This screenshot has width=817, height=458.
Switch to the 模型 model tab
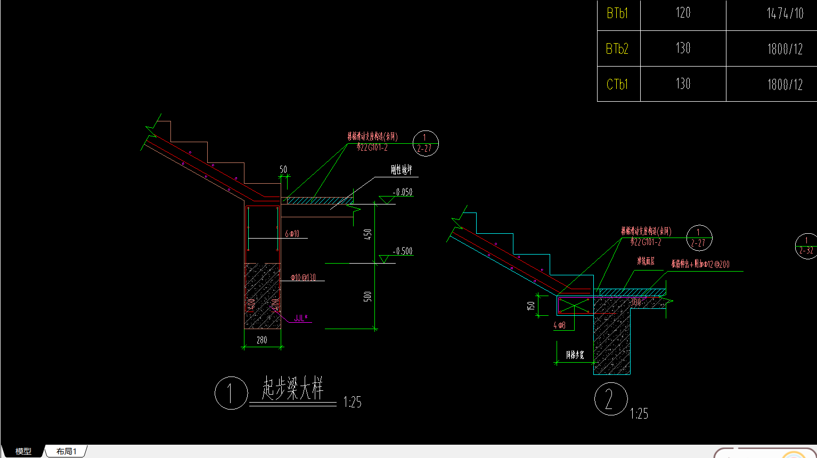tap(23, 451)
